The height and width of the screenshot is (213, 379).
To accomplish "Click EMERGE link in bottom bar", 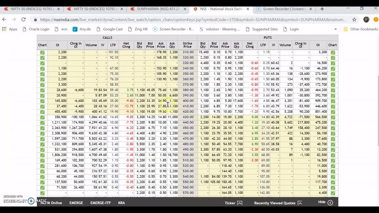I will click(x=76, y=203).
